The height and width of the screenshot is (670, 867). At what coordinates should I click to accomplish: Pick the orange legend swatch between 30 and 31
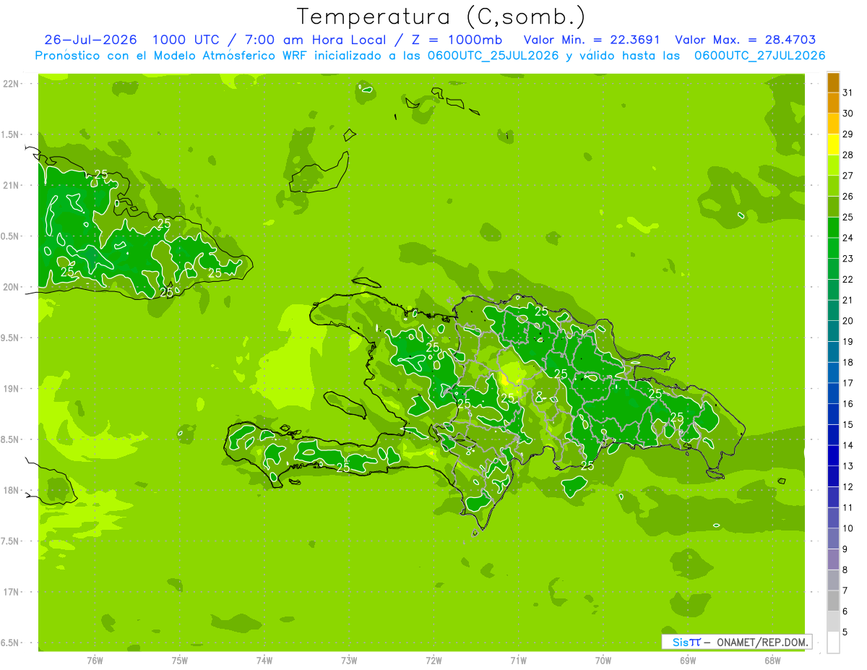point(833,103)
